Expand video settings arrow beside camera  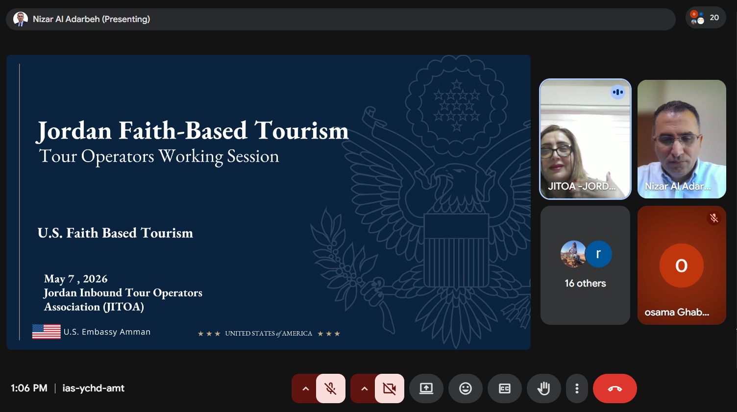click(x=364, y=388)
